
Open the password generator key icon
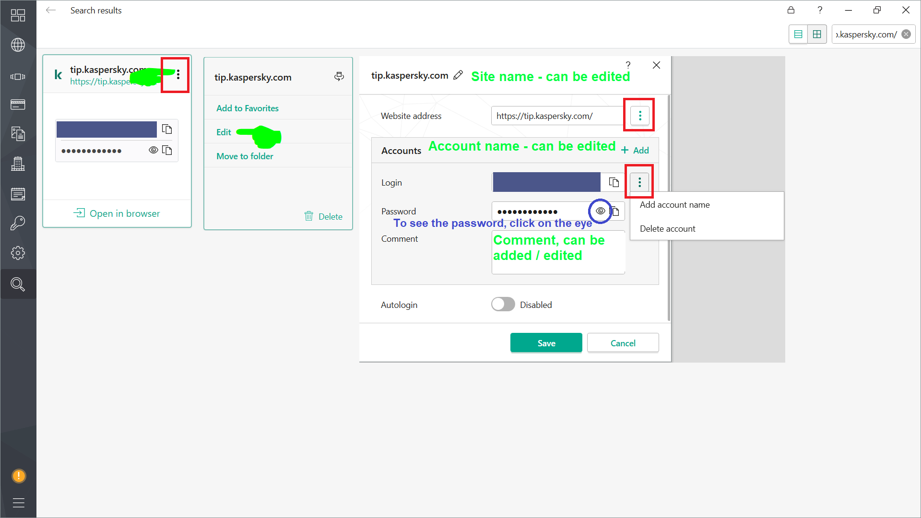pyautogui.click(x=18, y=223)
